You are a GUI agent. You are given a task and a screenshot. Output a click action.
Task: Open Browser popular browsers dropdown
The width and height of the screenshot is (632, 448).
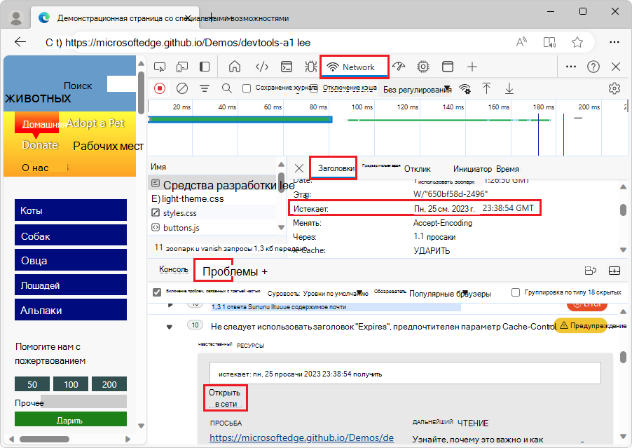click(450, 294)
